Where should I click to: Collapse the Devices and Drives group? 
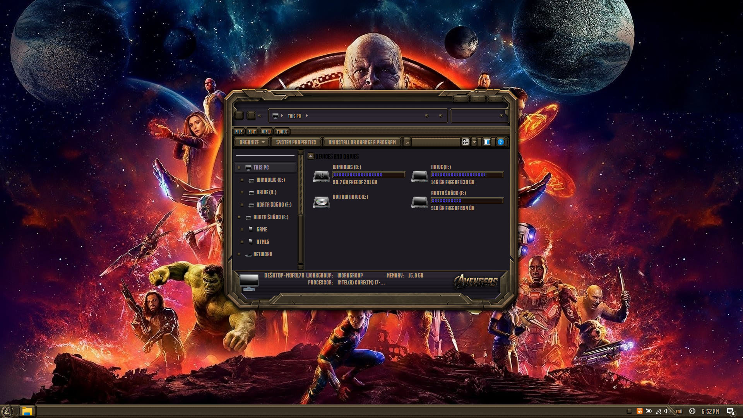pyautogui.click(x=310, y=156)
